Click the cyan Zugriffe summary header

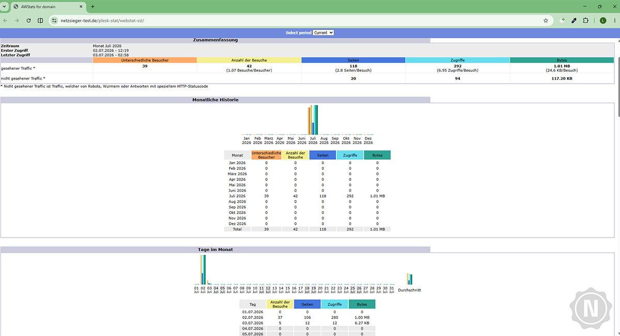(x=457, y=60)
